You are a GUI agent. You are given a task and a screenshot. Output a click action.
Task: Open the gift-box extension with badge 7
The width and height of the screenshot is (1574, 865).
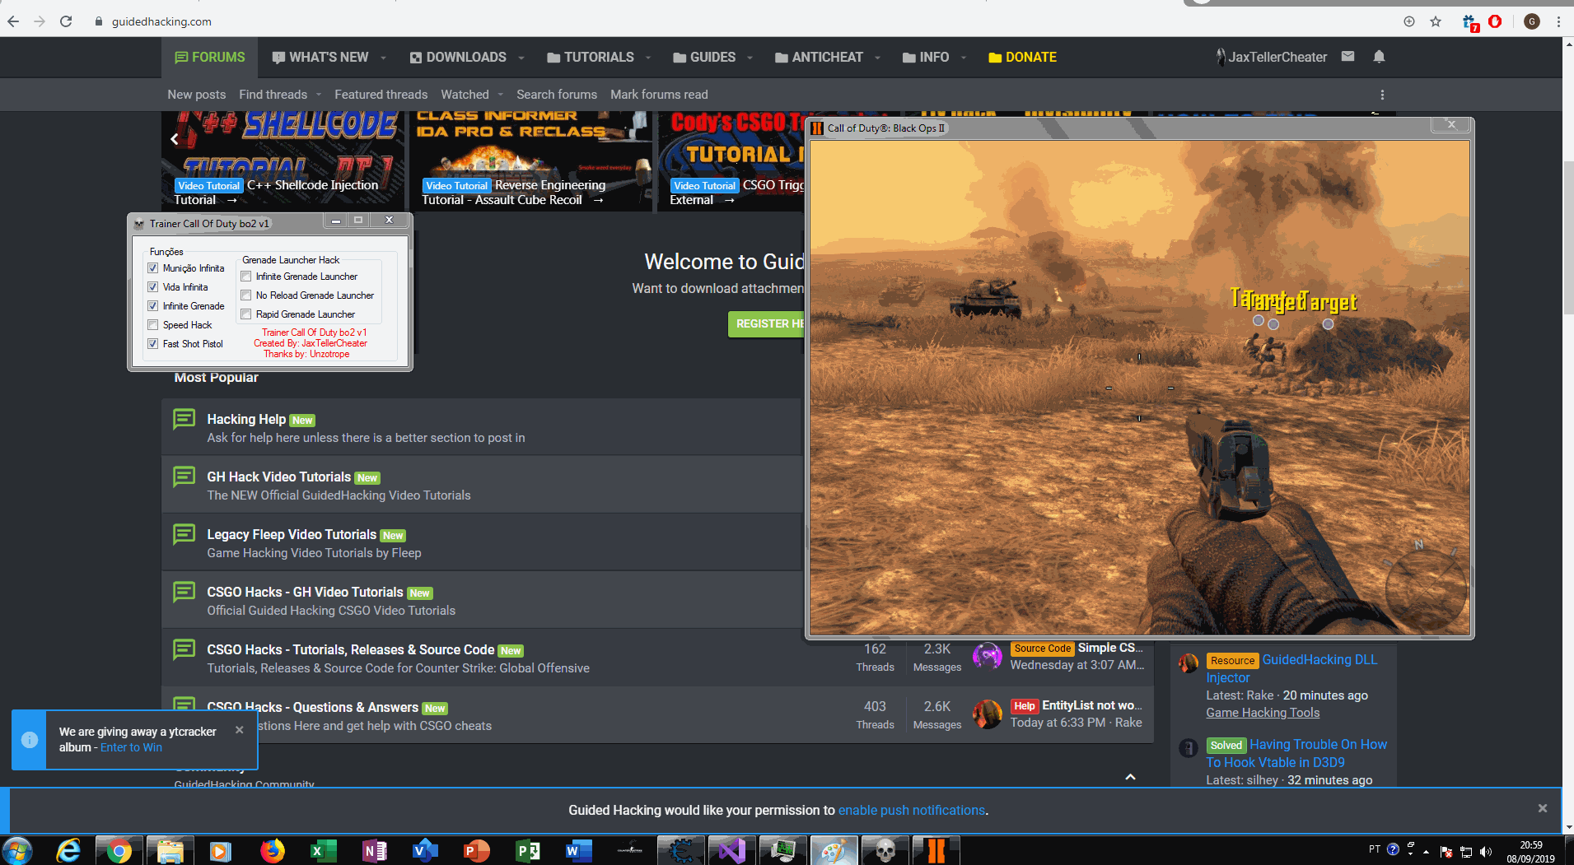1470,22
